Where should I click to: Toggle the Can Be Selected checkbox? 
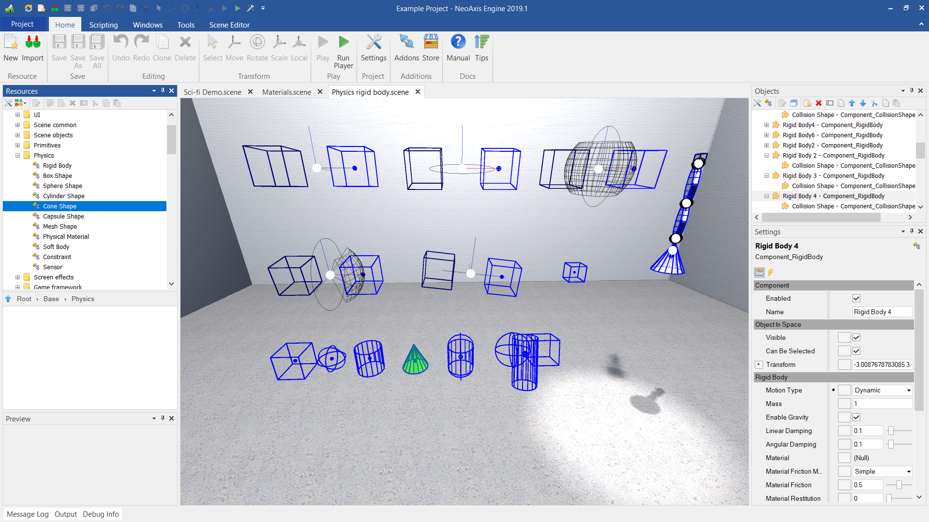coord(856,351)
